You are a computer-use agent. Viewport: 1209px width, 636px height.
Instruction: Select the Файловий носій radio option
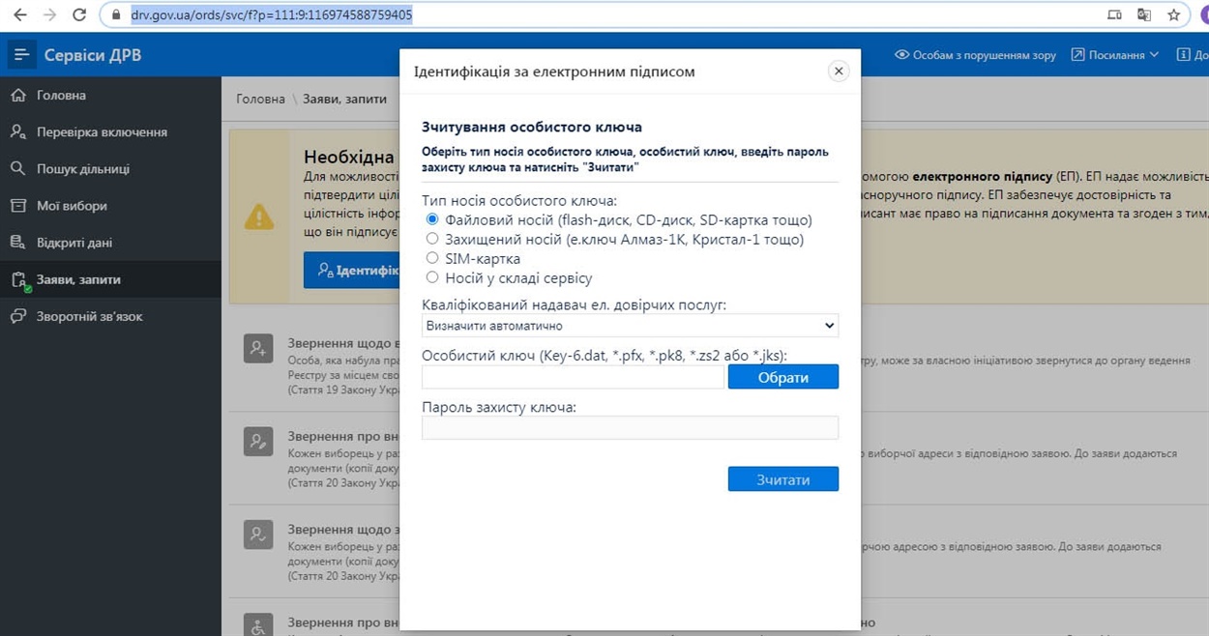[x=432, y=220]
